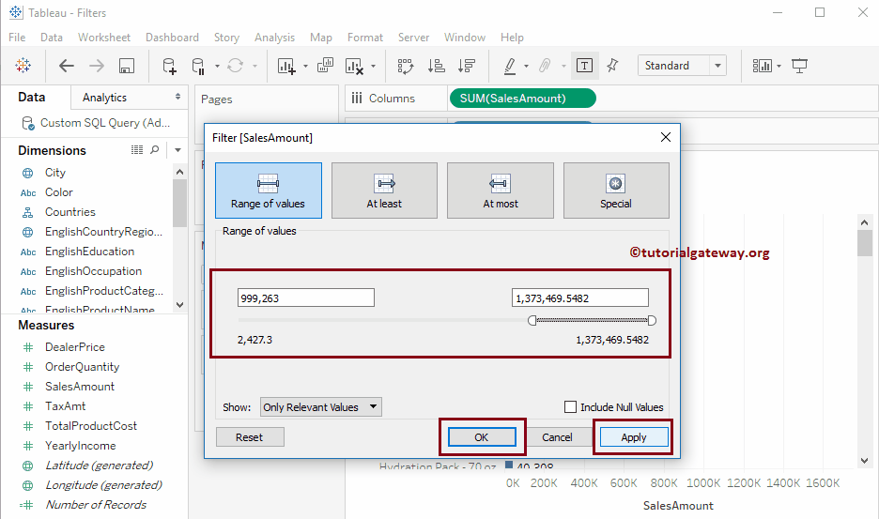The width and height of the screenshot is (879, 519).
Task: Click the New worksheet chart icon
Action: 286,66
